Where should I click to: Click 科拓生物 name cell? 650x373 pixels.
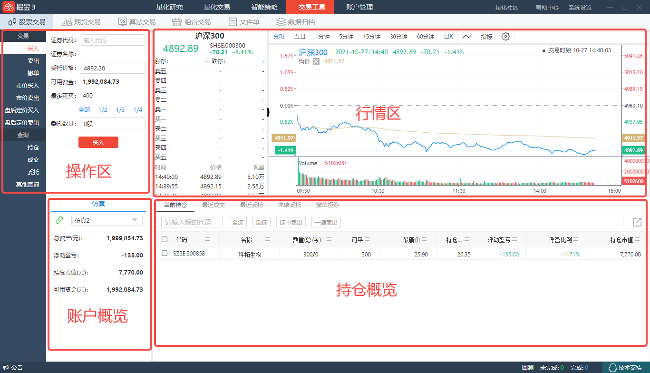(250, 255)
